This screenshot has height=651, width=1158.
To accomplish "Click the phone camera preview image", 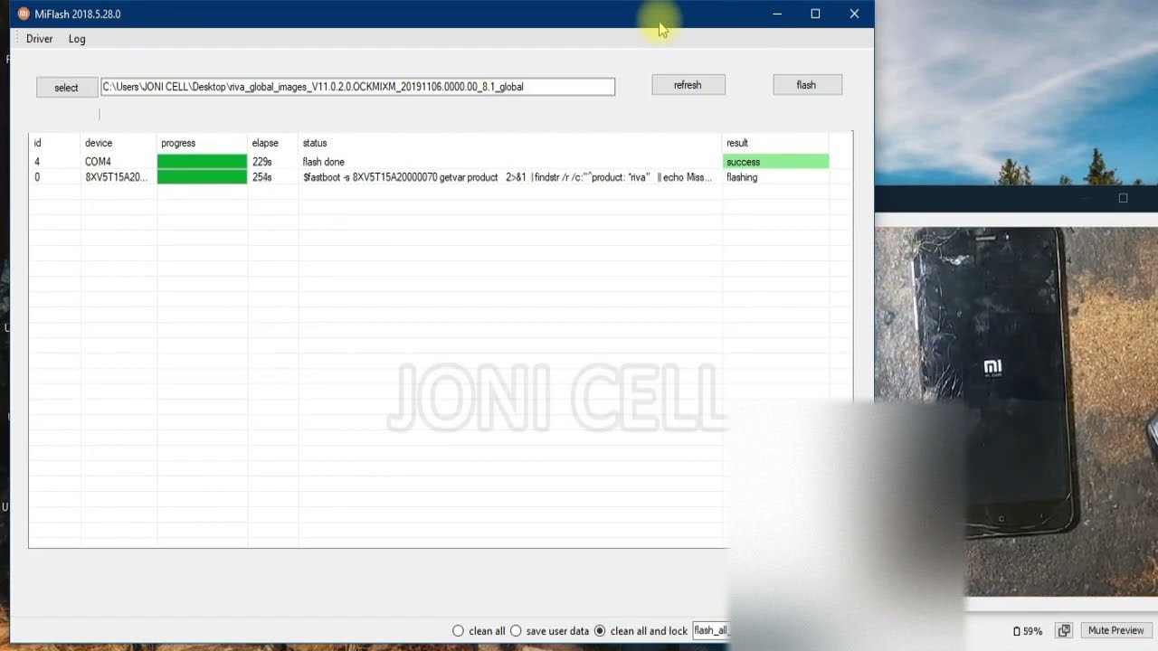I will click(1017, 411).
